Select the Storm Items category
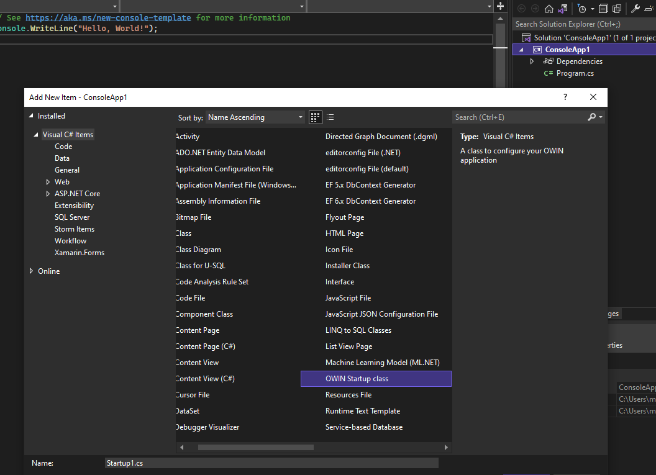This screenshot has height=475, width=656. [x=75, y=229]
